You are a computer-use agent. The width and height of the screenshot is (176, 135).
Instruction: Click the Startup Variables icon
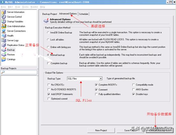pos(4,22)
